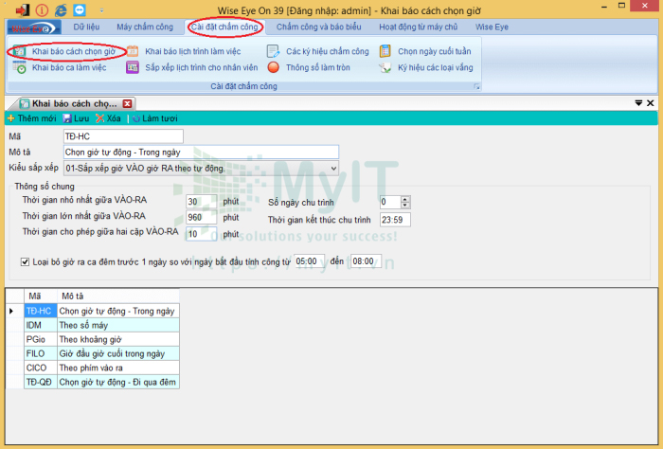This screenshot has width=663, height=449.
Task: Open Chọn ngày cuối tuần
Action: [x=434, y=51]
